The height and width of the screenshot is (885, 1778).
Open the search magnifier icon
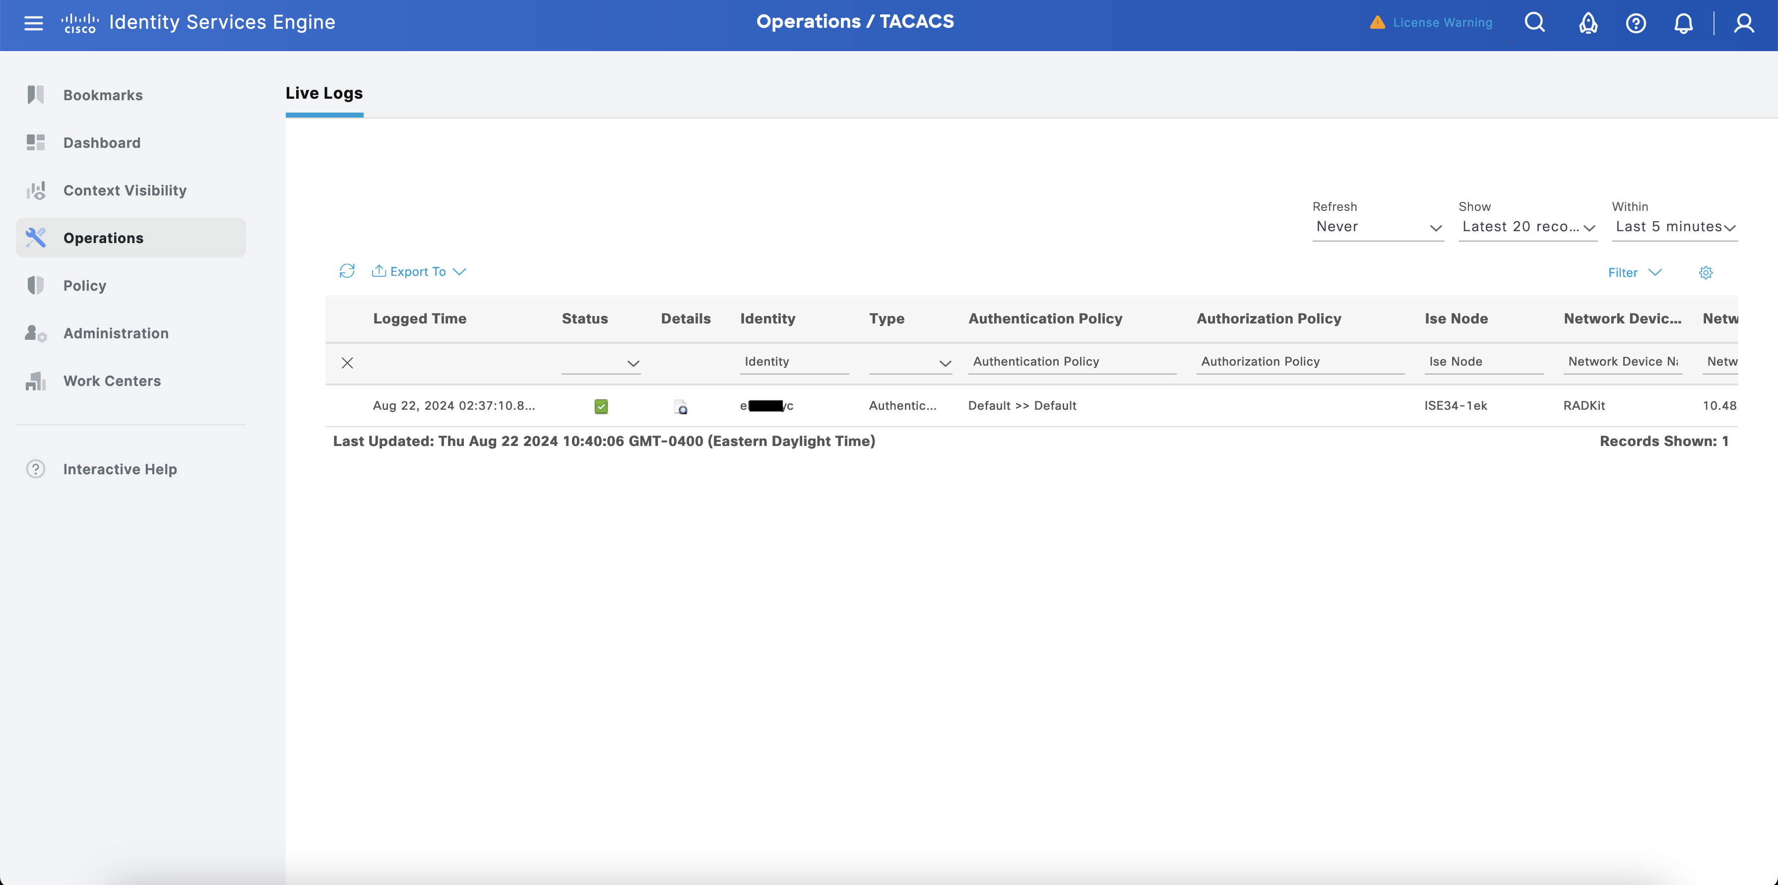click(1534, 23)
